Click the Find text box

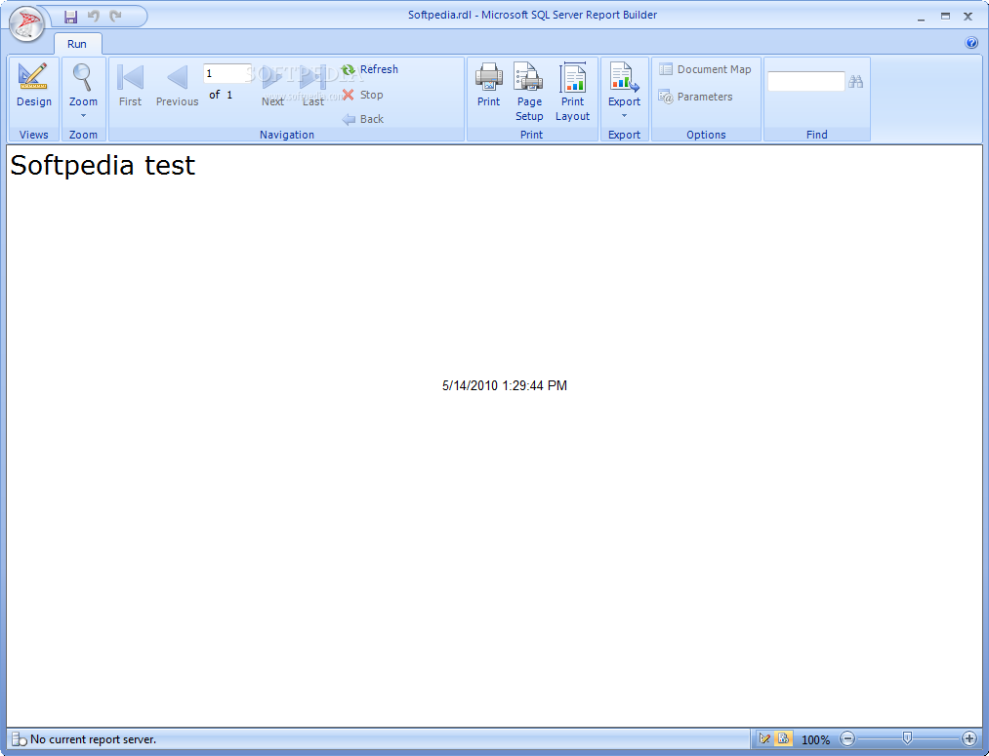(806, 81)
